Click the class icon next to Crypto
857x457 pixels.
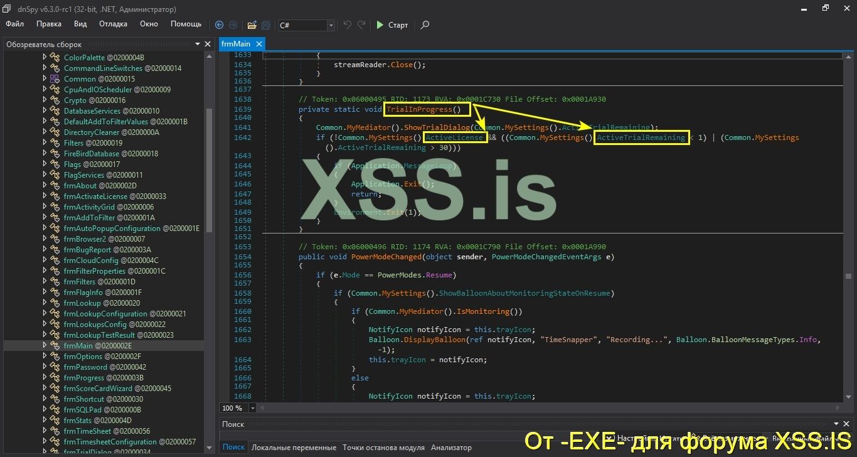[x=55, y=100]
